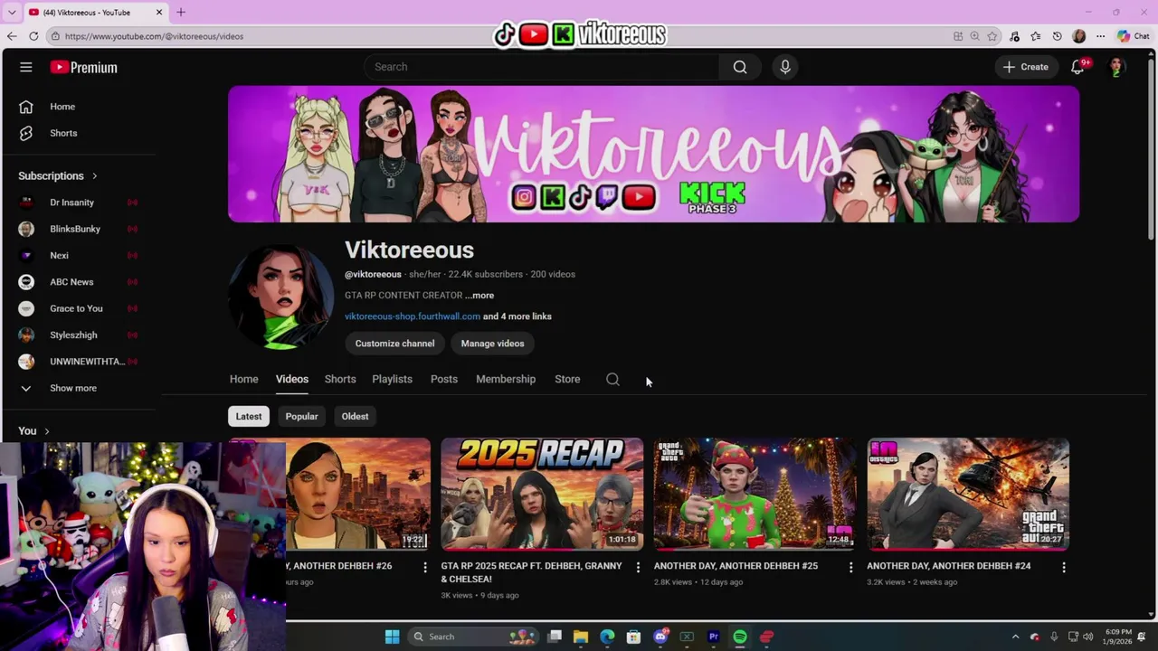This screenshot has height=651, width=1158.
Task: Click Manage videos button
Action: [492, 344]
